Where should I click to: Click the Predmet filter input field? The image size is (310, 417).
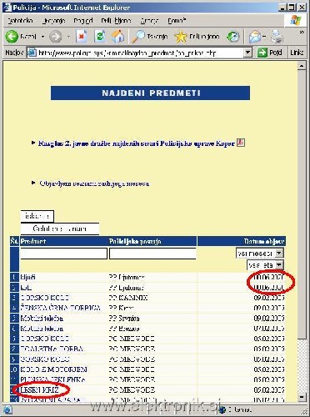click(64, 254)
